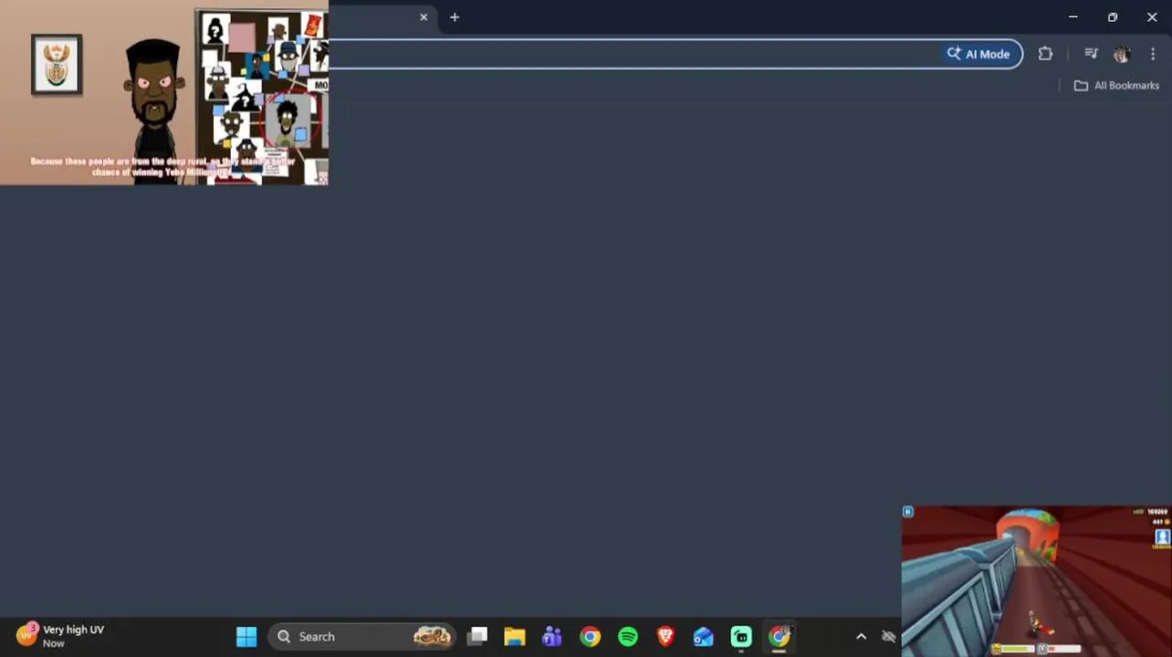Open Brave browser from the taskbar

[665, 637]
